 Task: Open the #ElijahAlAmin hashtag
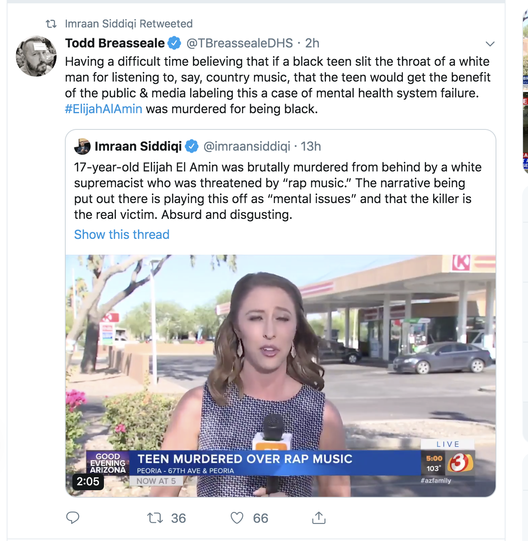104,109
